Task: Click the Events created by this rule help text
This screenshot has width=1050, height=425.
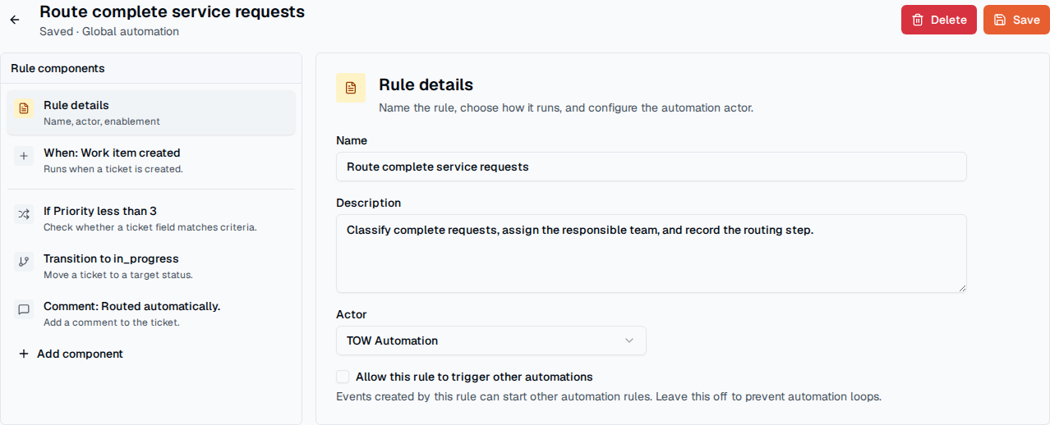Action: 609,396
